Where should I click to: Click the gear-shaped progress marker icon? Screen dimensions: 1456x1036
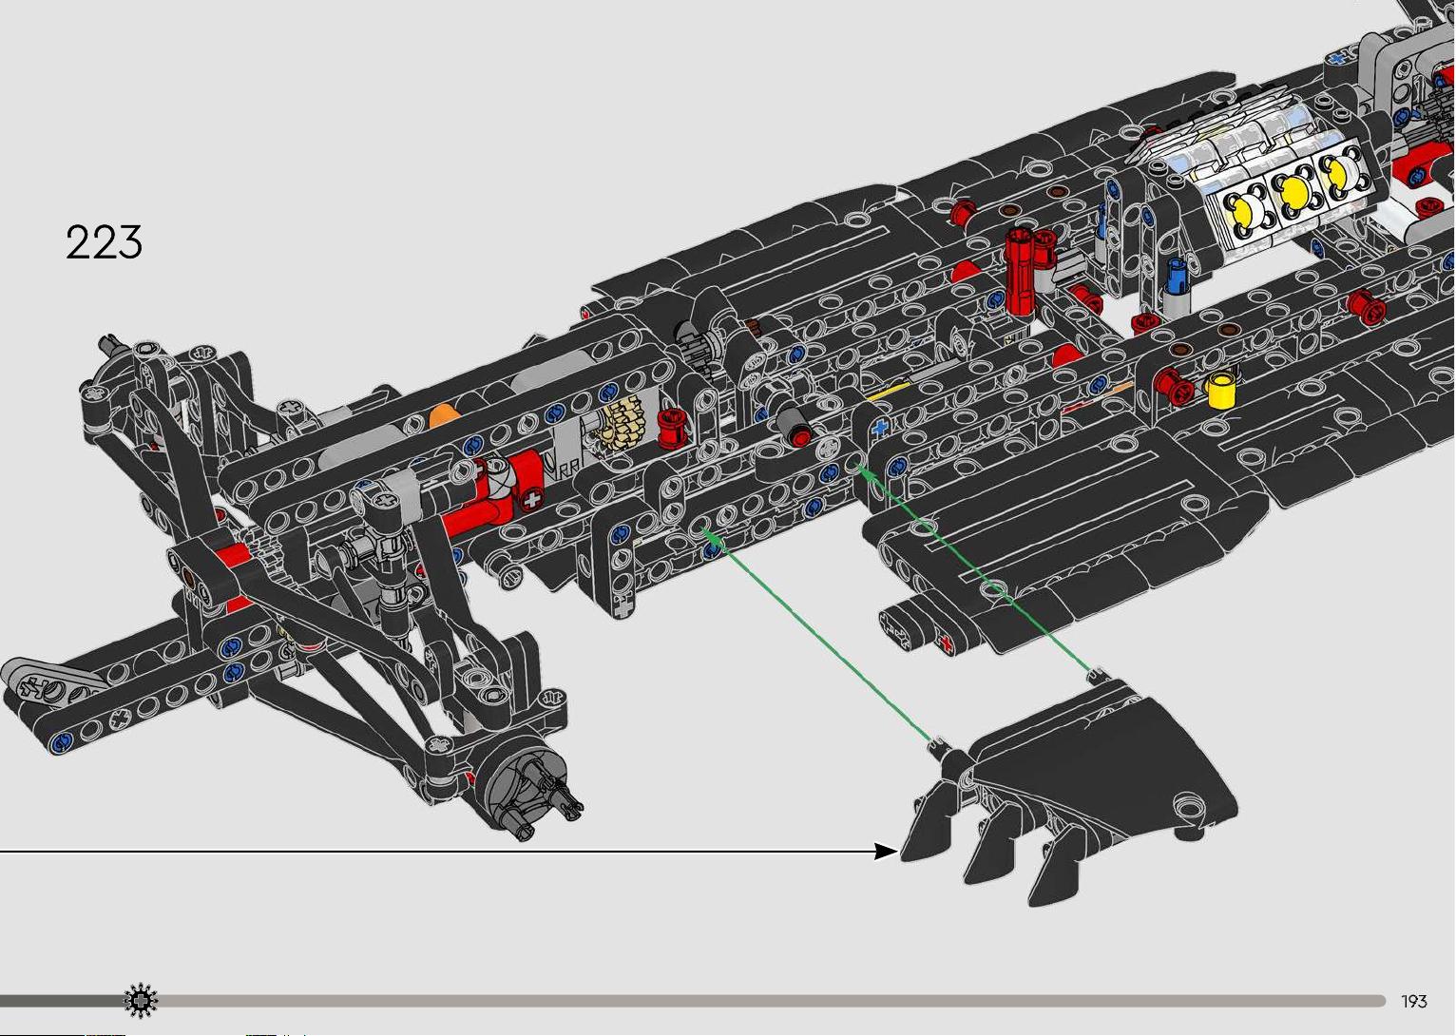point(141,1000)
